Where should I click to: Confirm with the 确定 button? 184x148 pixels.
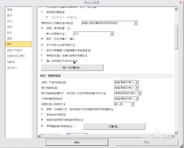click(x=77, y=142)
